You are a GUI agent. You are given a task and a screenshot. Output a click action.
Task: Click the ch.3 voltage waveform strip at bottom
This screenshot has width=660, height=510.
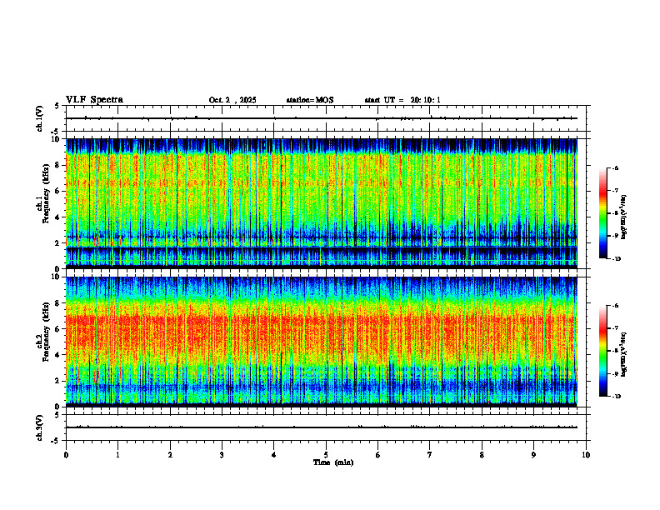click(x=326, y=427)
